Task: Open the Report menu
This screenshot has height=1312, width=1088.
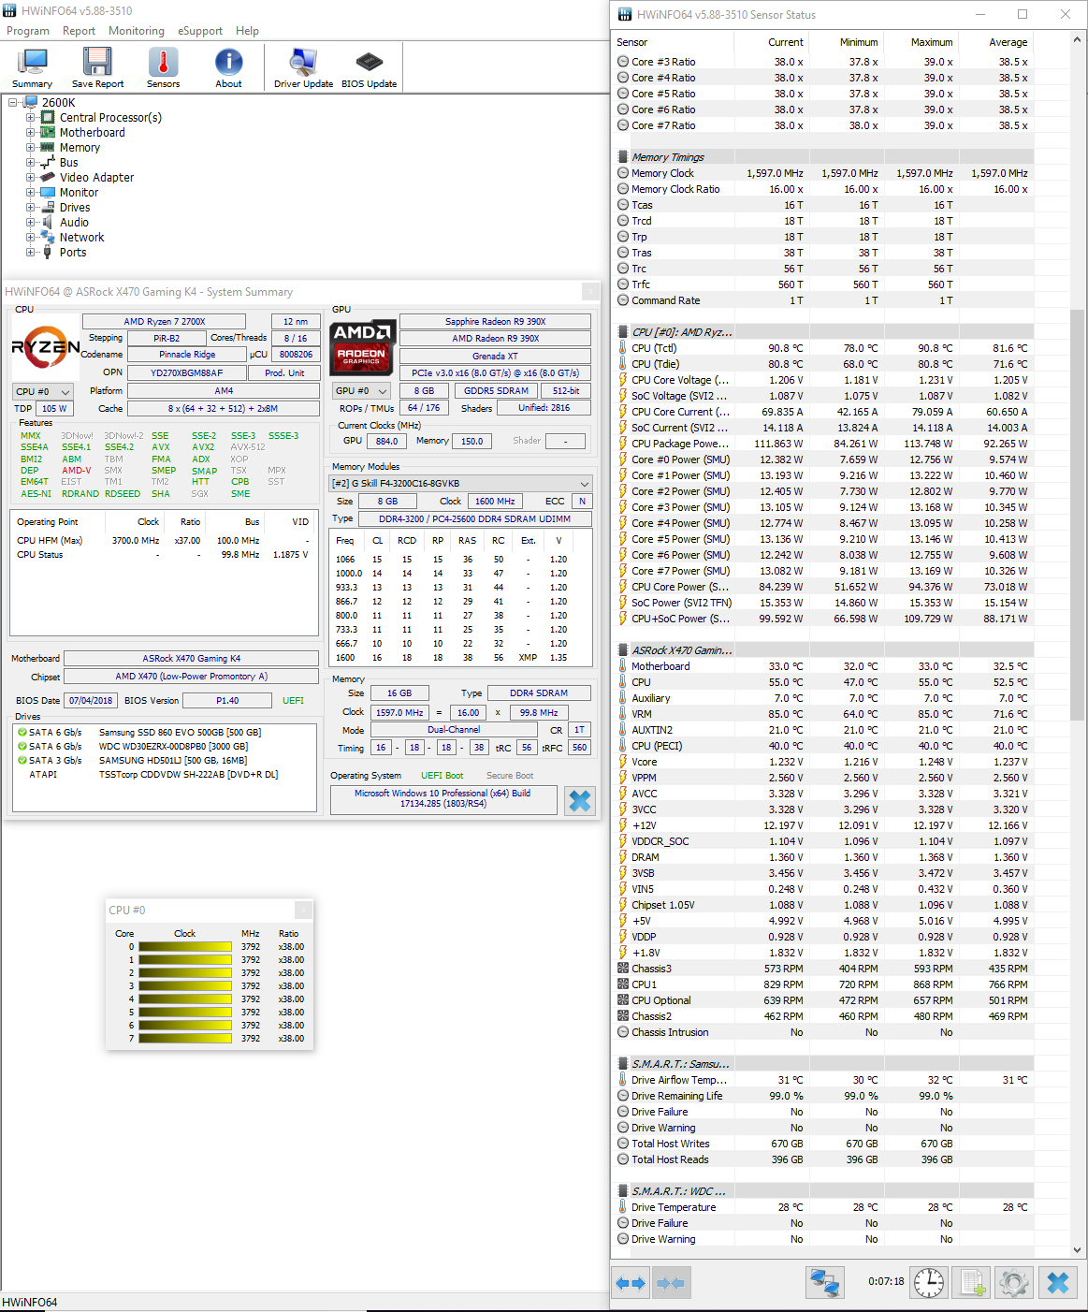Action: click(x=79, y=31)
